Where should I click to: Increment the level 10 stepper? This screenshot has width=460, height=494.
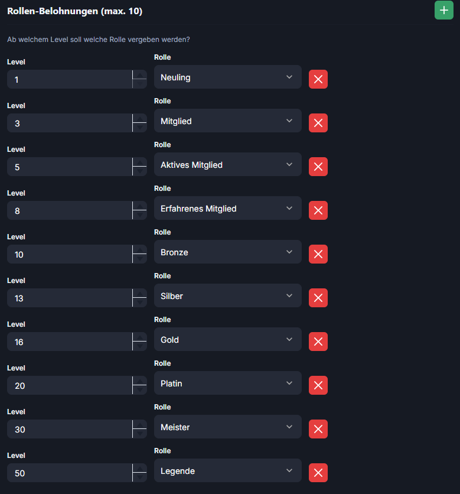[x=140, y=249]
